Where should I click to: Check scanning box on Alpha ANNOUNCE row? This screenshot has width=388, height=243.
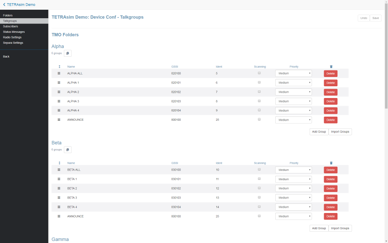point(259,119)
